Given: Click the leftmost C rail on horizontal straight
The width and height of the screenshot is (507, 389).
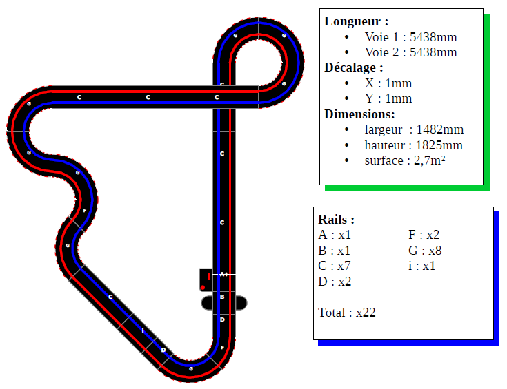Looking at the screenshot, I should tap(79, 98).
